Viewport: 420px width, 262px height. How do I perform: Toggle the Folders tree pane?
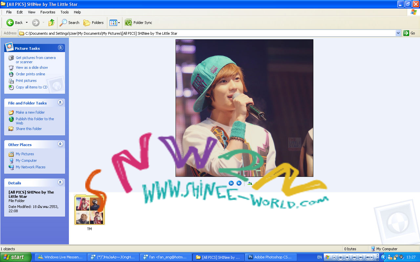pyautogui.click(x=94, y=23)
